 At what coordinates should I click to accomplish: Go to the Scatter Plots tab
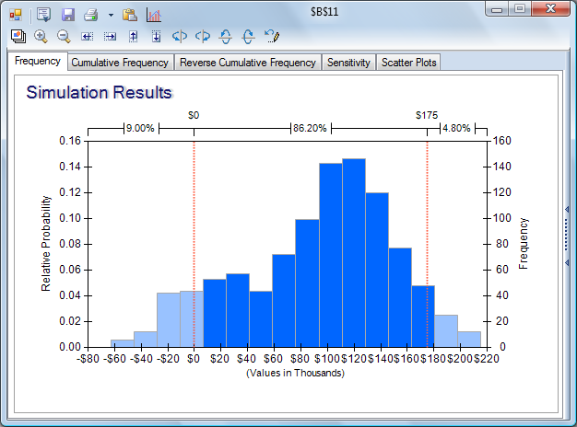409,63
